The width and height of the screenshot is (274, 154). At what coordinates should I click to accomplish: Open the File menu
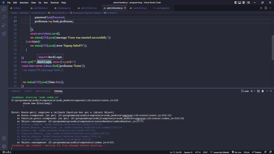click(x=9, y=3)
